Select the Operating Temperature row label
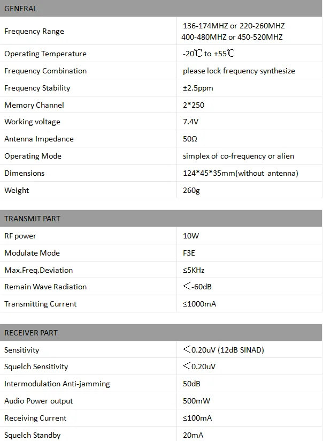Image resolution: width=323 pixels, height=441 pixels. point(45,54)
